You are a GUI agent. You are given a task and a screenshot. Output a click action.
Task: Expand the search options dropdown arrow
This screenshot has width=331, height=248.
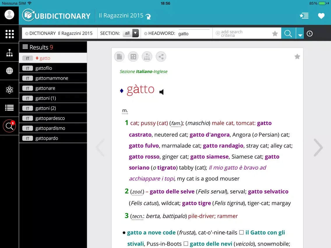pos(300,33)
